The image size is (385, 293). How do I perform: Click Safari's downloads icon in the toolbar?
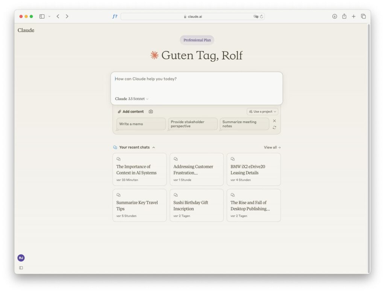pyautogui.click(x=334, y=16)
